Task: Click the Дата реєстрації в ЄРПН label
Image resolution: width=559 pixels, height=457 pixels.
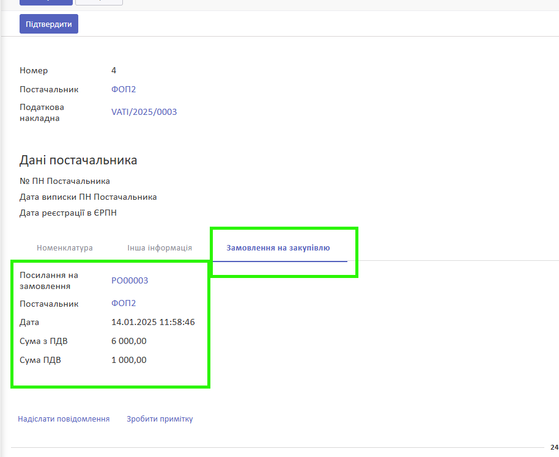Action: click(x=68, y=213)
